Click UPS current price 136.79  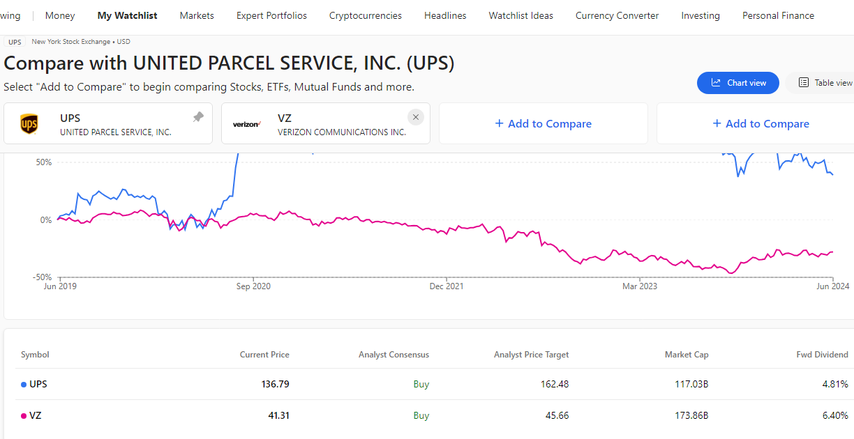point(274,384)
